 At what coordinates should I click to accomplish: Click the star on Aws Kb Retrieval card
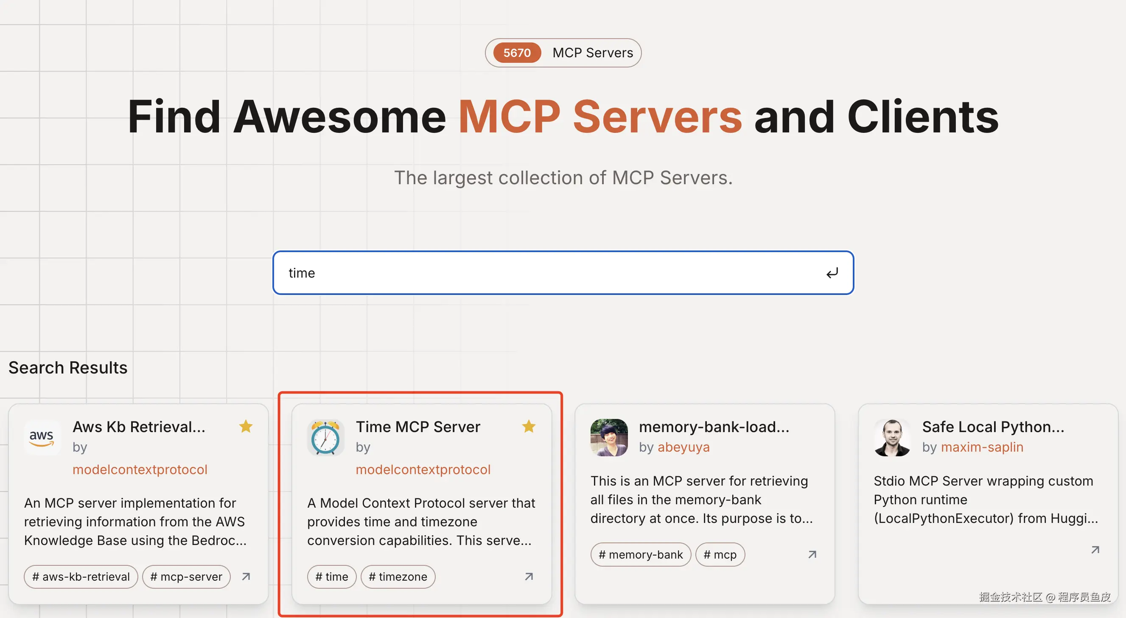point(246,426)
